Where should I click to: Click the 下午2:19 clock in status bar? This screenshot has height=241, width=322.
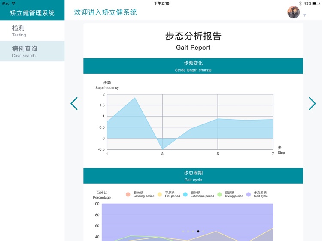pyautogui.click(x=161, y=3)
